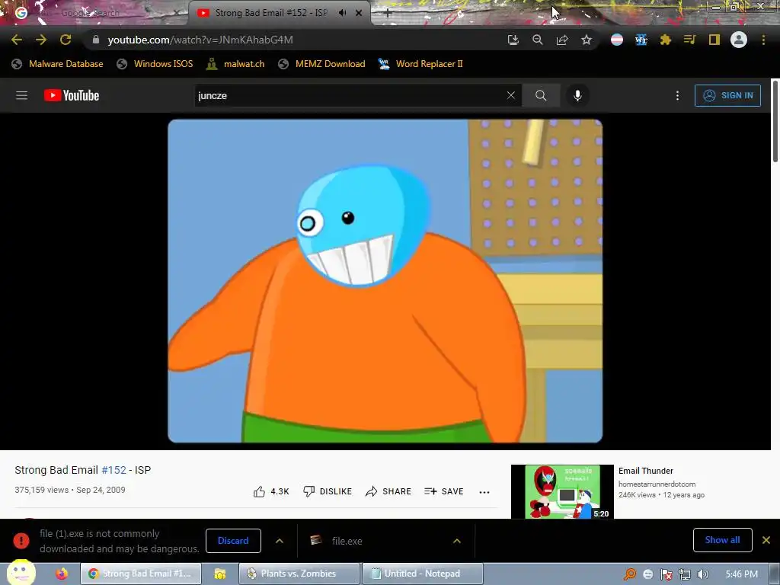Open the MEMZ Download bookmark
The image size is (780, 585).
[322, 64]
